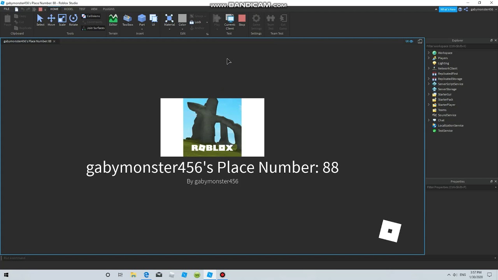
Task: Click the StarterPack icon
Action: [x=435, y=100]
